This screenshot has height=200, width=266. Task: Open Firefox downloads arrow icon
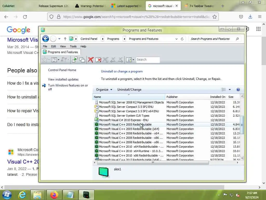[250, 17]
